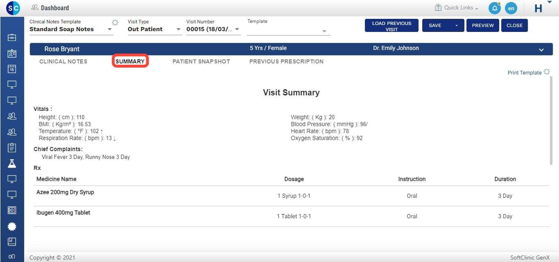Click the SC logo icon
This screenshot has width=559, height=262.
coord(13,8)
